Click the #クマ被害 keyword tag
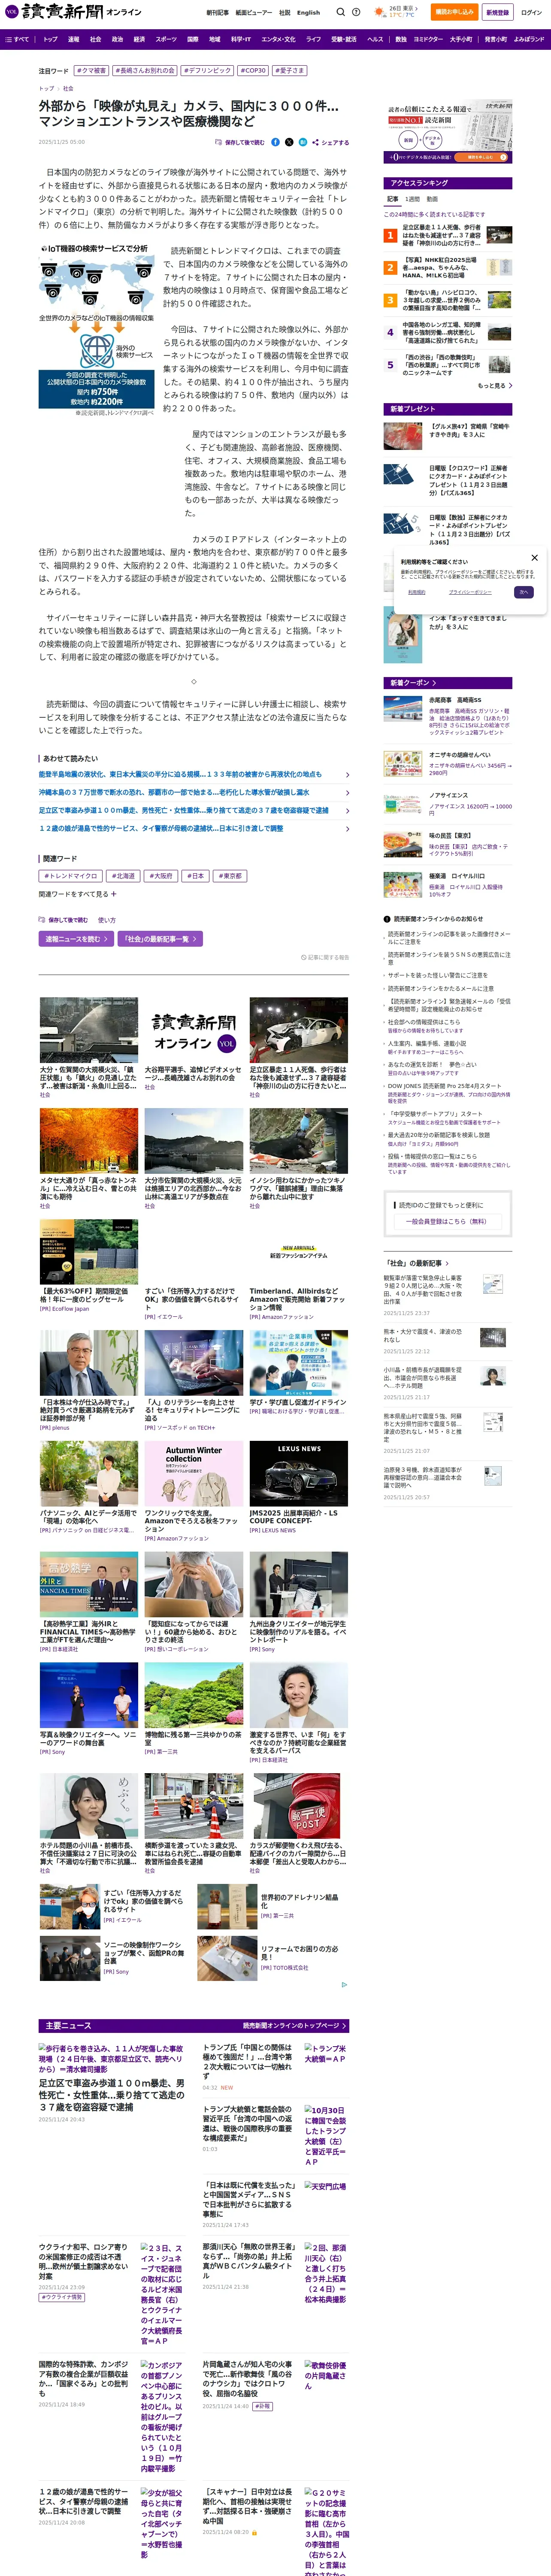 pyautogui.click(x=91, y=71)
